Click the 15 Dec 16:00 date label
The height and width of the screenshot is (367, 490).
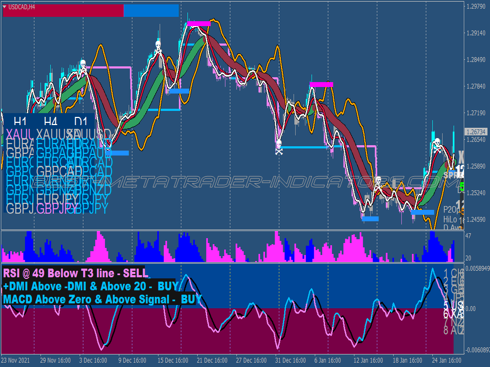[173, 360]
